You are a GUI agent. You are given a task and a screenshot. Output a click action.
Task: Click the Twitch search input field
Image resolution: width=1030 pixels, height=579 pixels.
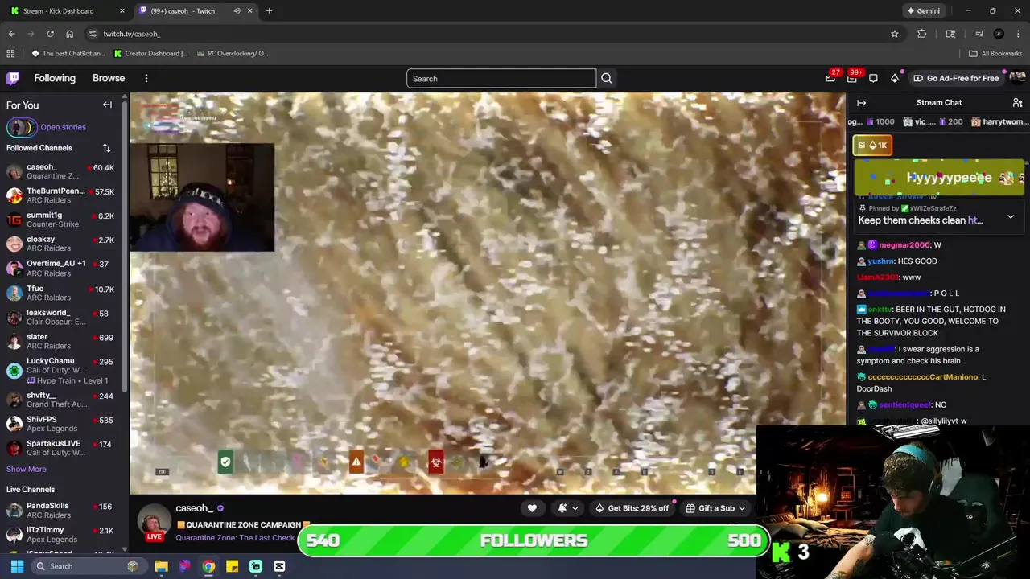(501, 78)
